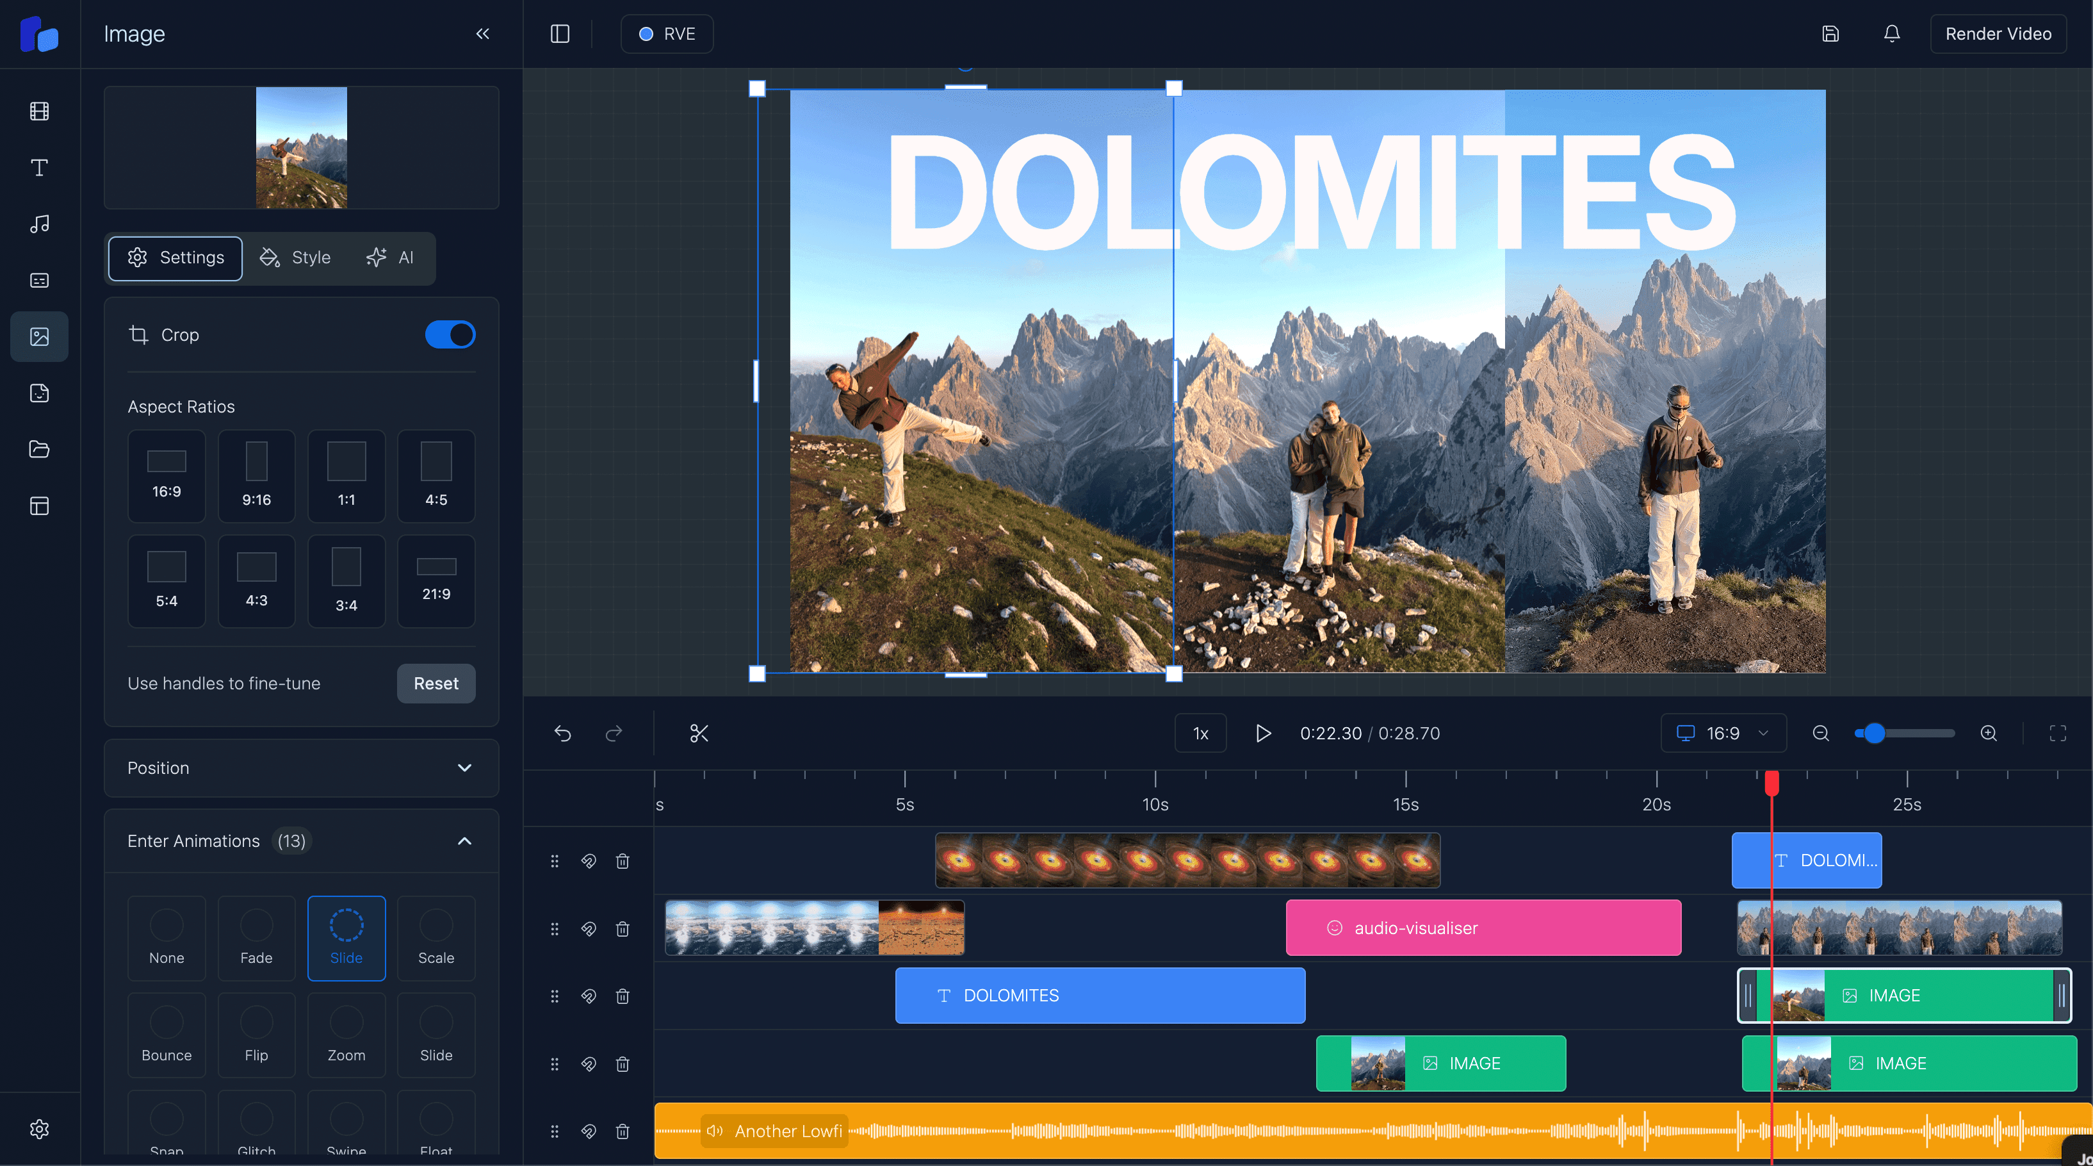
Task: Select the 9:16 aspect ratio option
Action: pyautogui.click(x=256, y=475)
